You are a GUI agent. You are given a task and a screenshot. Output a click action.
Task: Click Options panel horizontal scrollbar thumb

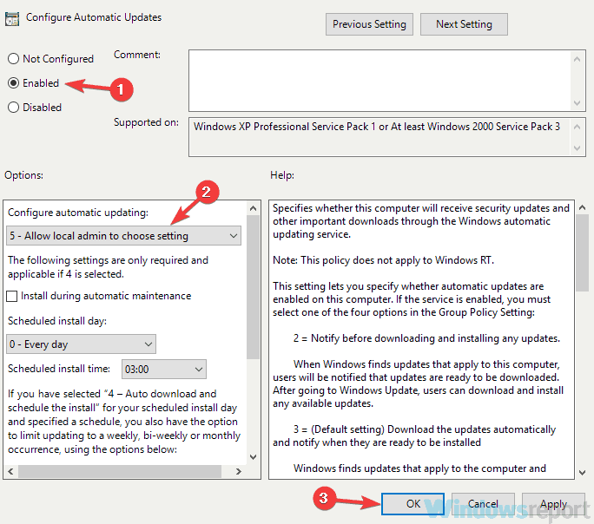click(x=120, y=471)
